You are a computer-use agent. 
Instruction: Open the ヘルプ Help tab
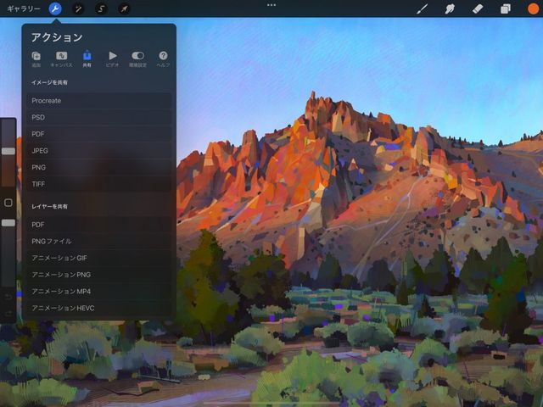tap(163, 59)
